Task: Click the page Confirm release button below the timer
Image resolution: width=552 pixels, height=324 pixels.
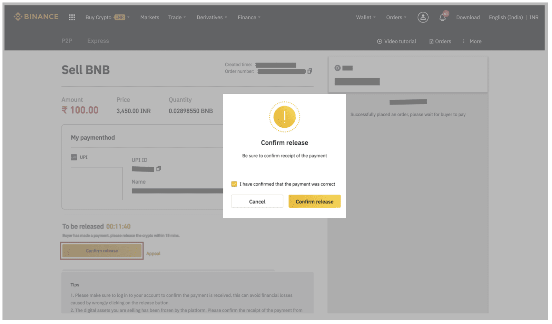Action: click(x=102, y=251)
